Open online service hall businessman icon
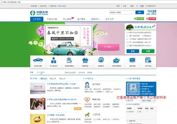177x124 pixels. [x=54, y=60]
